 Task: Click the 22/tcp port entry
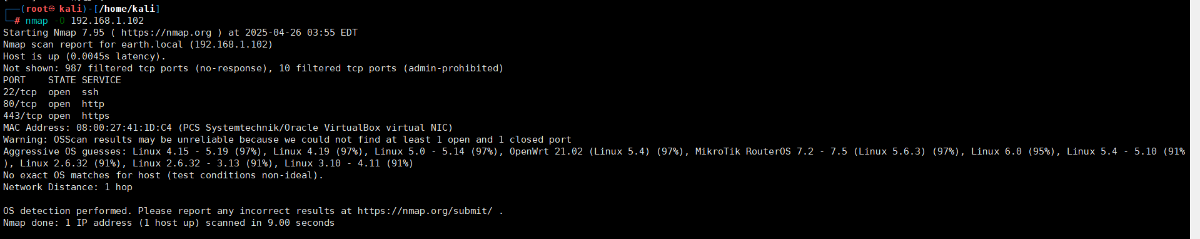click(20, 92)
